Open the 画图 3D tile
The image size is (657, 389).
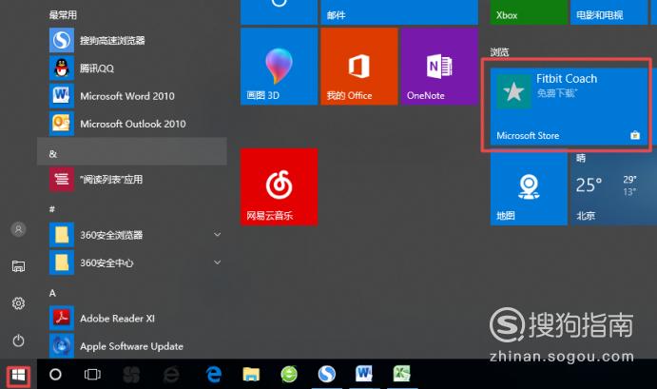(x=279, y=67)
